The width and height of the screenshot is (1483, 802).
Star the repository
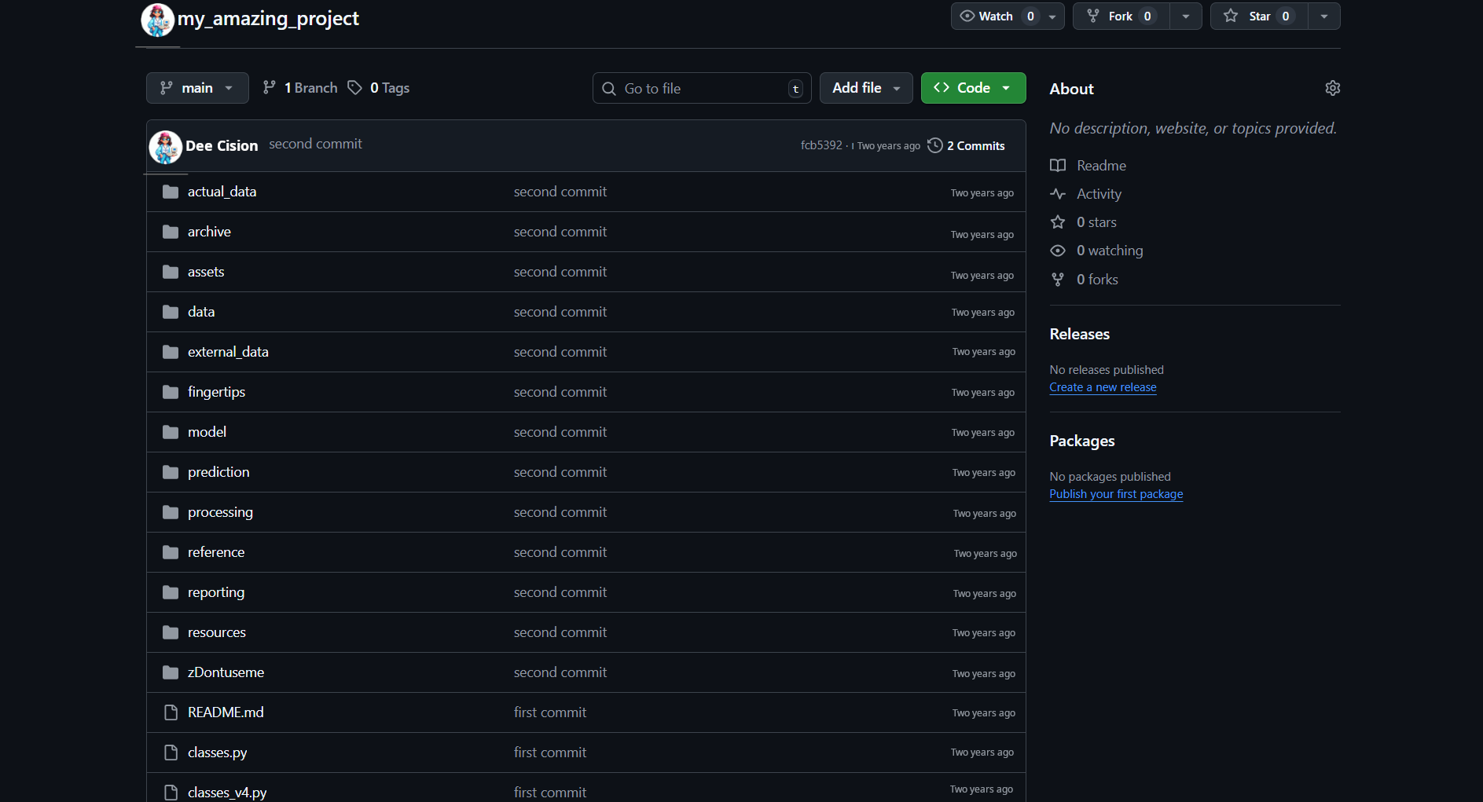(1255, 16)
